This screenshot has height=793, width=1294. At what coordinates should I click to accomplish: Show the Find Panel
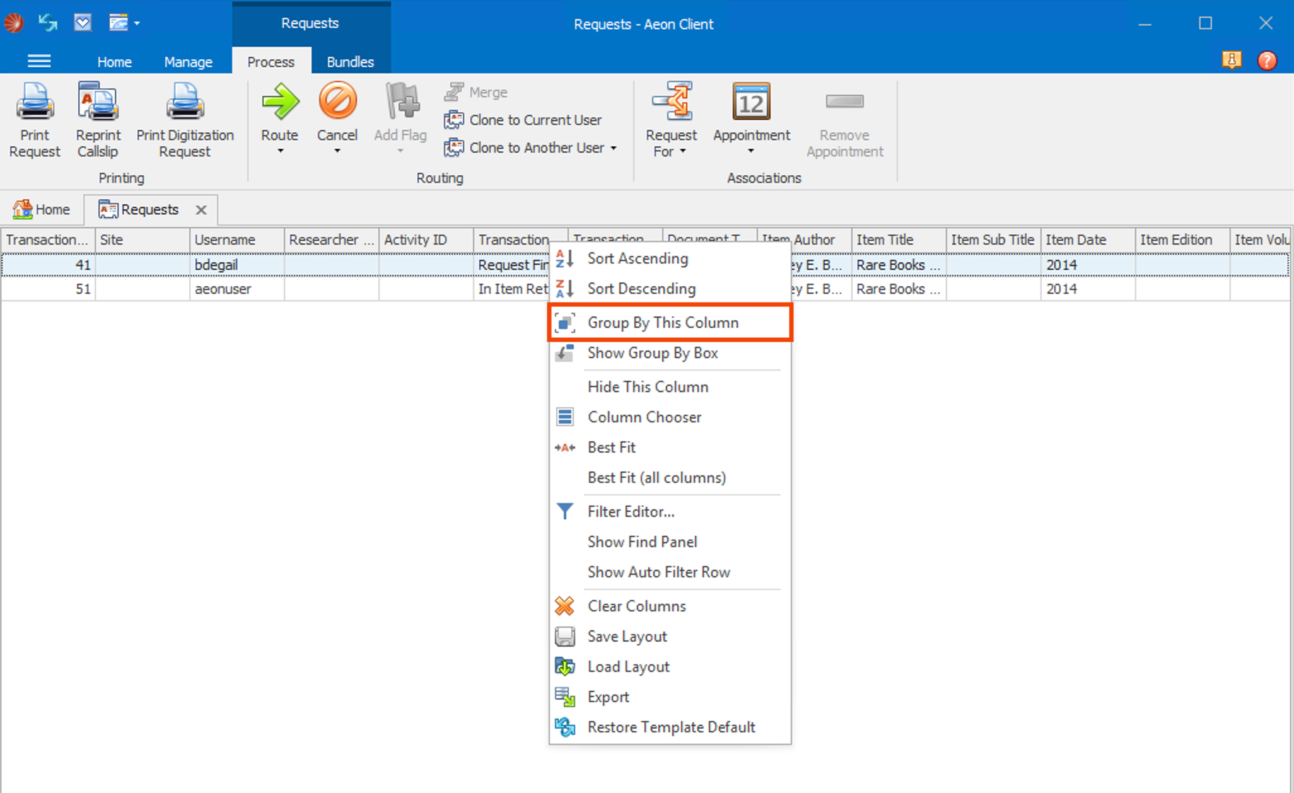642,541
